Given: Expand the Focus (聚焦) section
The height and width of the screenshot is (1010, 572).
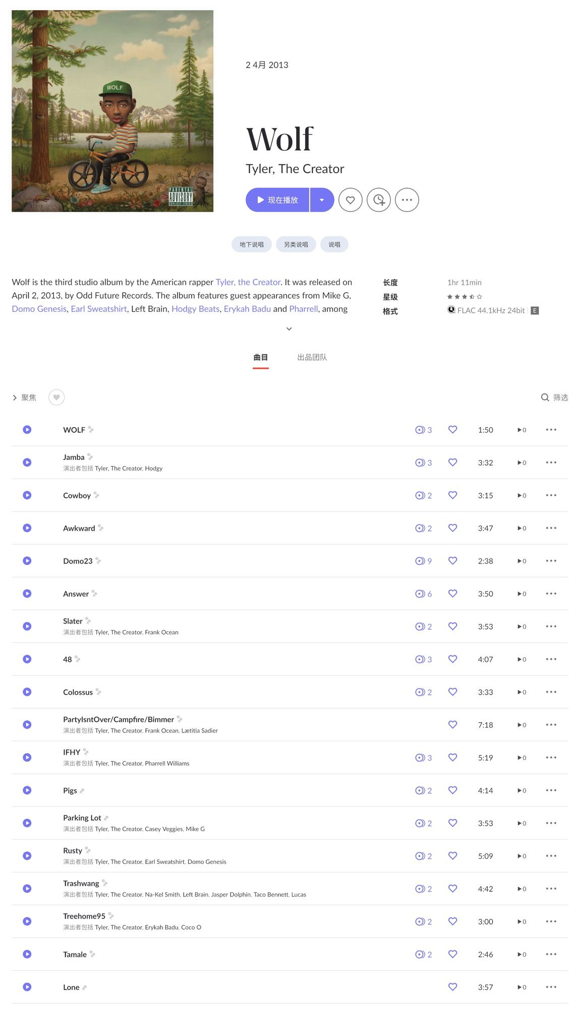Looking at the screenshot, I should coord(24,398).
